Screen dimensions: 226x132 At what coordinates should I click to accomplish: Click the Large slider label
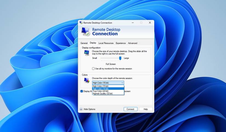[126, 58]
